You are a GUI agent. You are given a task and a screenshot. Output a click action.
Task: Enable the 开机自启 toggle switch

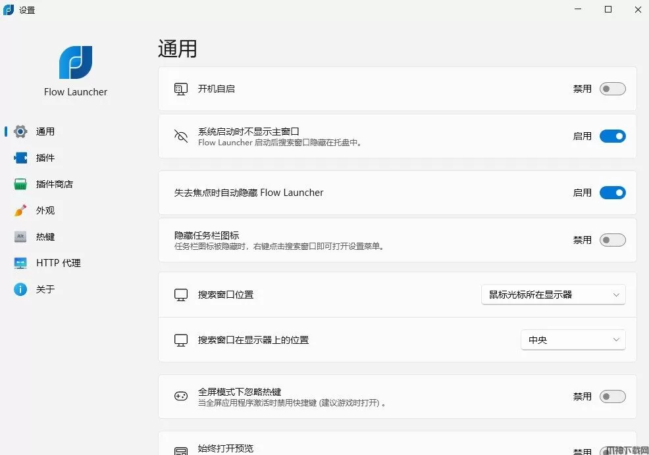[612, 89]
